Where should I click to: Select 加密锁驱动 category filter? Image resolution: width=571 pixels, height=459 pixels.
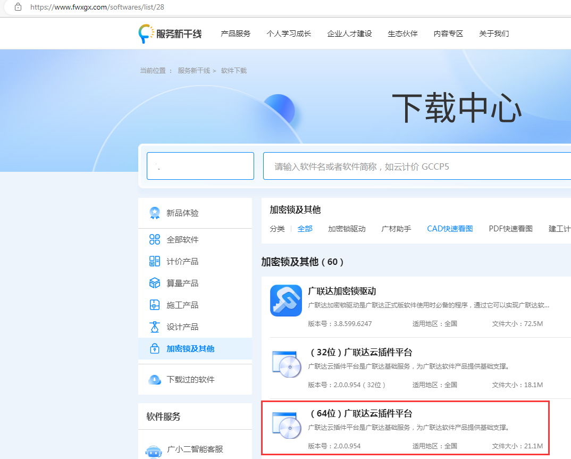click(x=347, y=229)
